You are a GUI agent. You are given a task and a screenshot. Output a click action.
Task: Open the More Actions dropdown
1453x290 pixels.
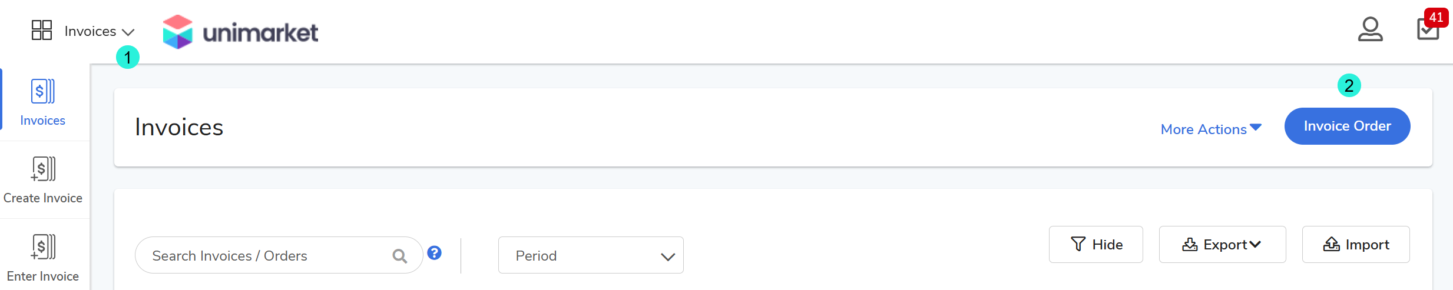(x=1210, y=129)
